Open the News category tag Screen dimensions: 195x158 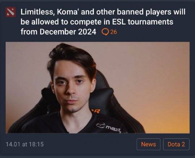pos(148,144)
